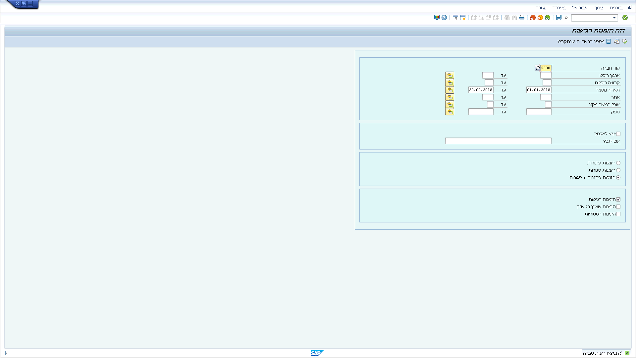Click the Save diskette icon

pos(559,18)
